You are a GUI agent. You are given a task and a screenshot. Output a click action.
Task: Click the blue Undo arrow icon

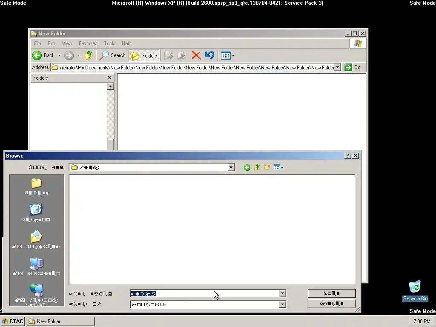209,55
